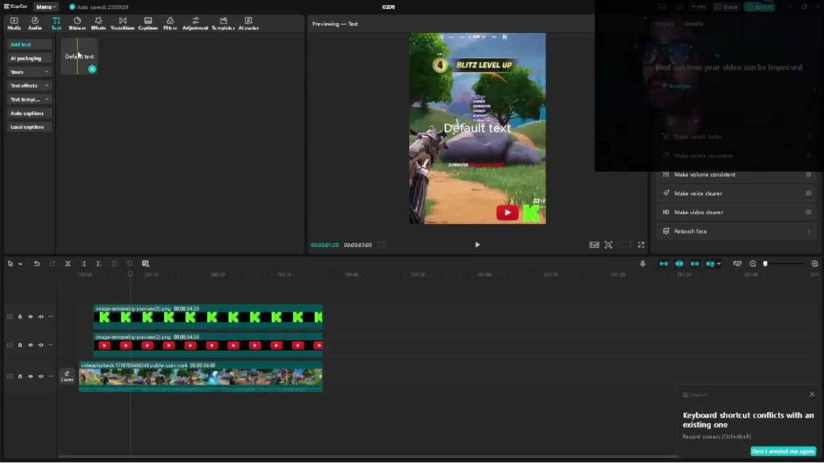Open more options for image-removebg-preview(3) track
824x463 pixels.
click(x=51, y=316)
